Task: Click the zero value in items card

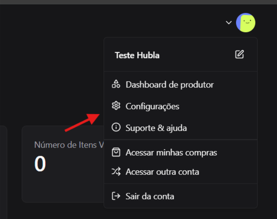Action: (40, 164)
